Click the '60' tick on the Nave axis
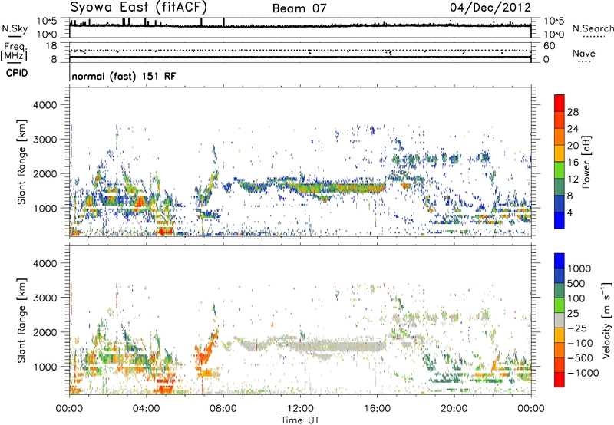Viewport: 614px width, 425px height. pos(550,46)
